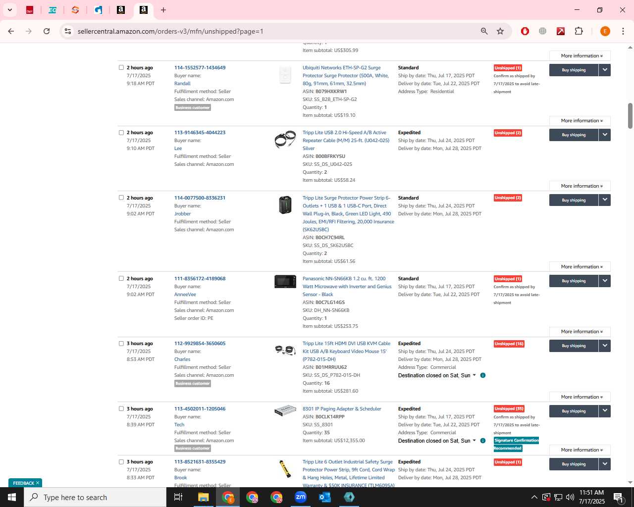Open order link 114-1552577-1434649
This screenshot has height=507, width=634.
[200, 68]
